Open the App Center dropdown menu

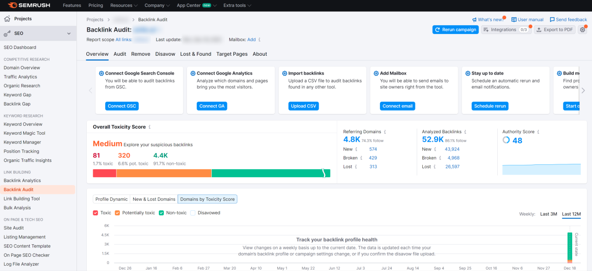(x=197, y=5)
